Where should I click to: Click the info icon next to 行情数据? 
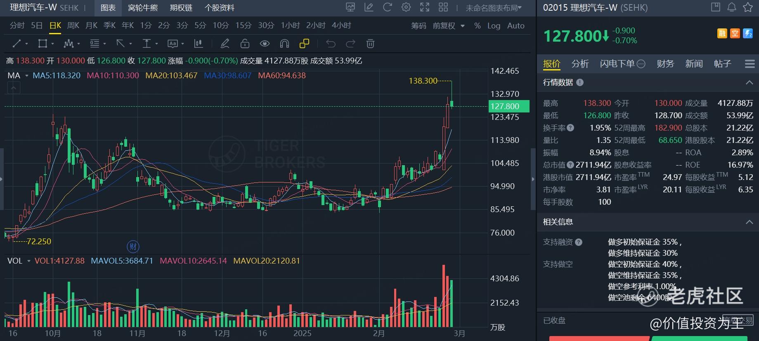click(580, 82)
